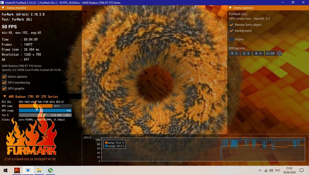Viewport: 309px width, 175px height.
Task: Click the FurMark (64-bit) 2.10.2.0 heading
Action: point(23,14)
